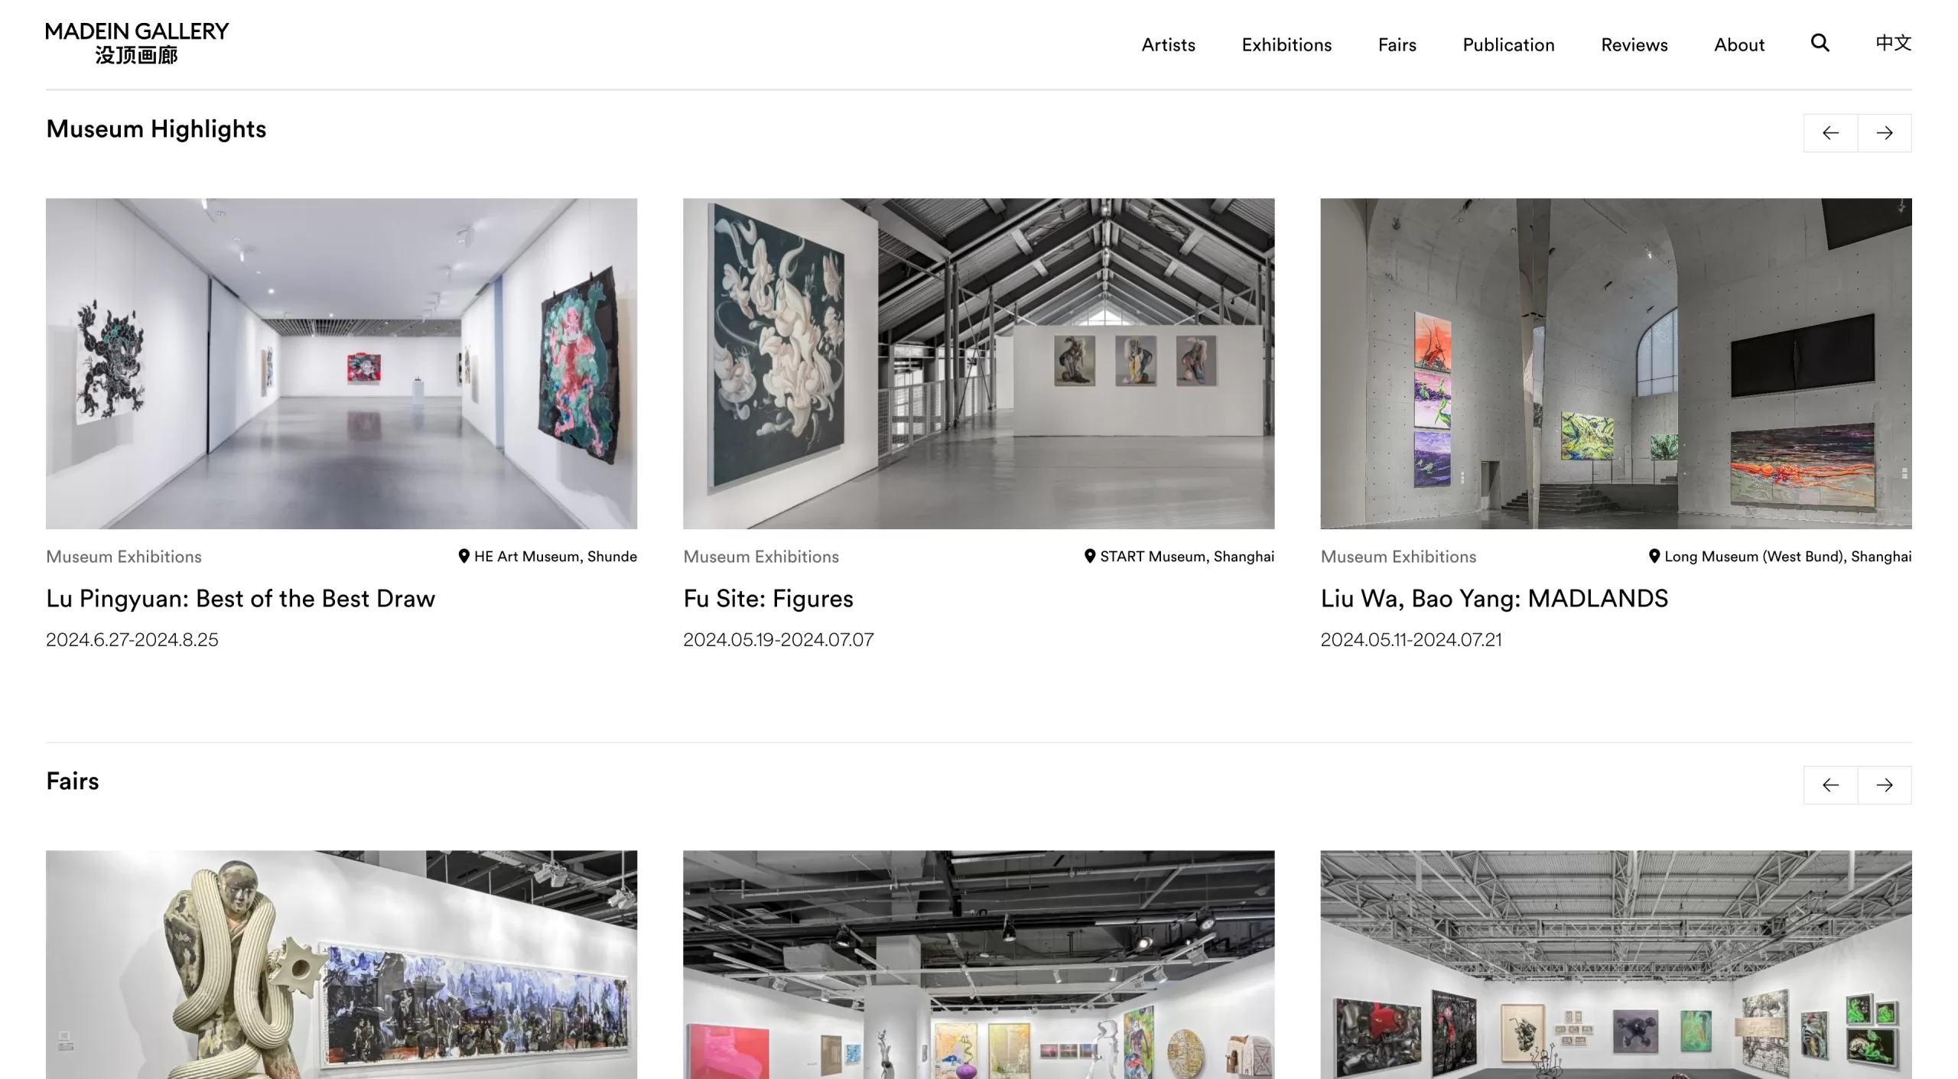Show previous Museum Highlights with left arrow
1958x1079 pixels.
click(1830, 133)
